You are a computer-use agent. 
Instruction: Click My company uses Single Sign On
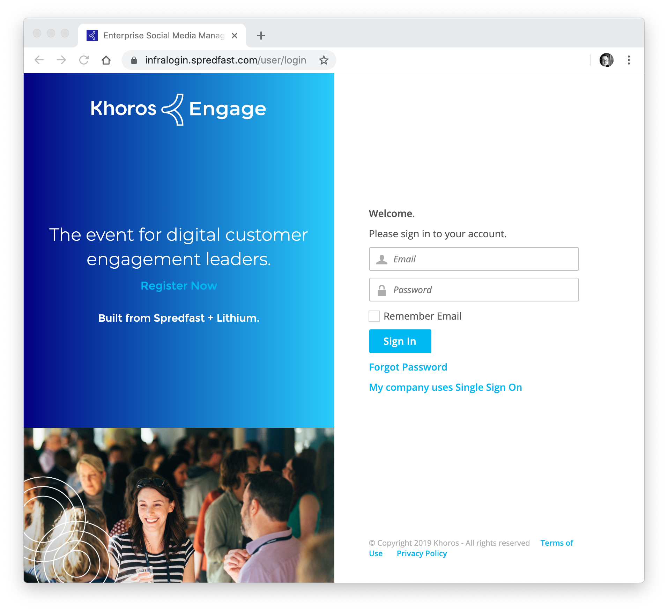[445, 387]
